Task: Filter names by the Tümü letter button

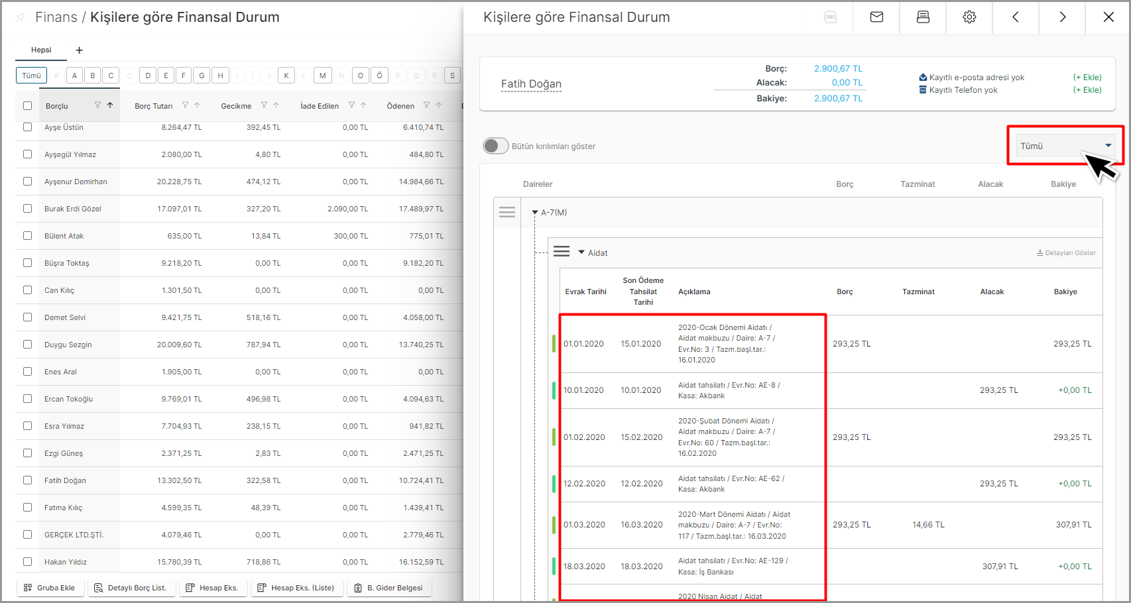Action: coord(31,76)
